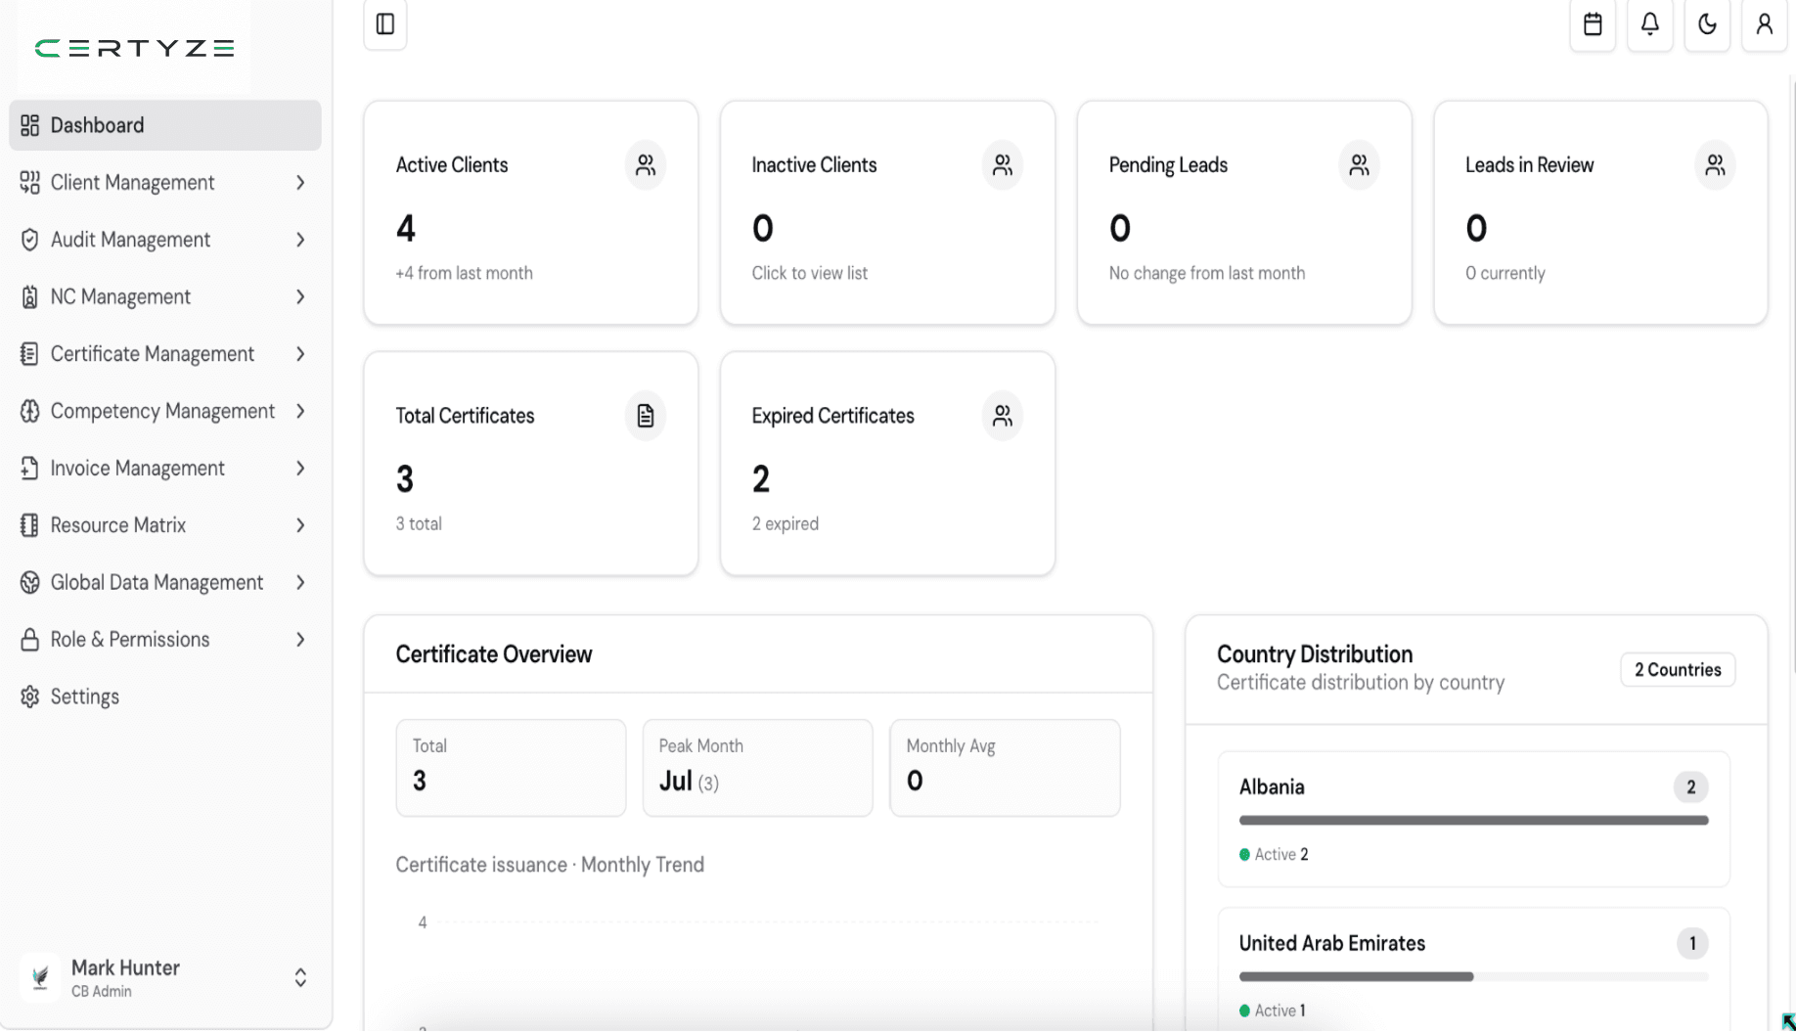Click the "+4 from last month" text
The width and height of the screenshot is (1796, 1033).
(x=464, y=273)
